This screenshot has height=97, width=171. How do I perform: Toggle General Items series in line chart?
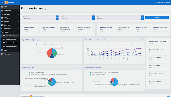(x=109, y=45)
